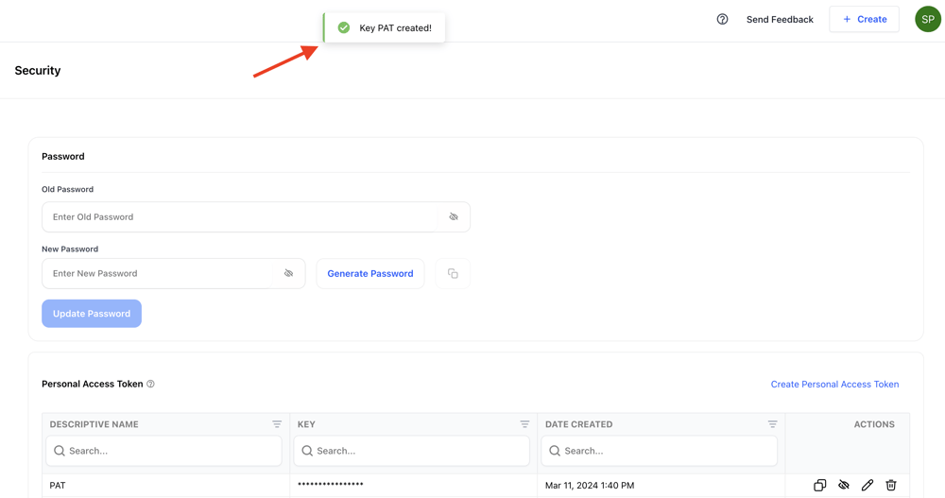Open Date Created column filter
Screen dimensions: 945x498
[772, 424]
